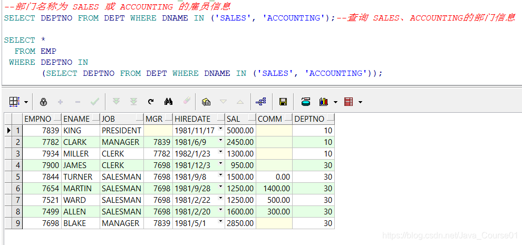Open date dropdown for 1981/9/8
This screenshot has height=245, width=522.
click(220, 175)
